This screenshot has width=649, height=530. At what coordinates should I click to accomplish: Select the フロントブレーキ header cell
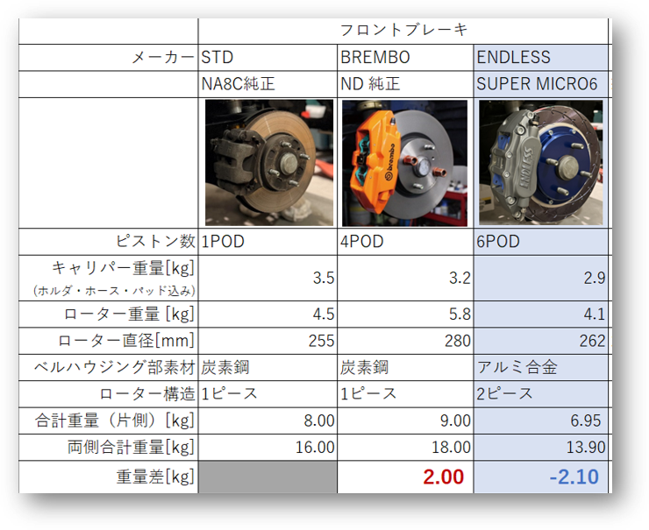(x=403, y=31)
